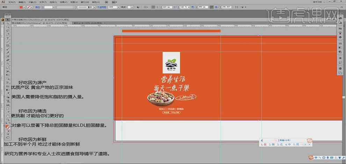This screenshot has width=346, height=164.
Task: Toggle constrain width and height proportions
Action: (x=211, y=7)
